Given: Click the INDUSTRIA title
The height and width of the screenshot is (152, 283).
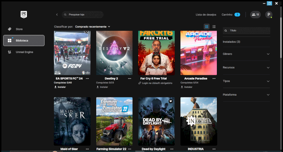Looking at the screenshot, I should 196,149.
